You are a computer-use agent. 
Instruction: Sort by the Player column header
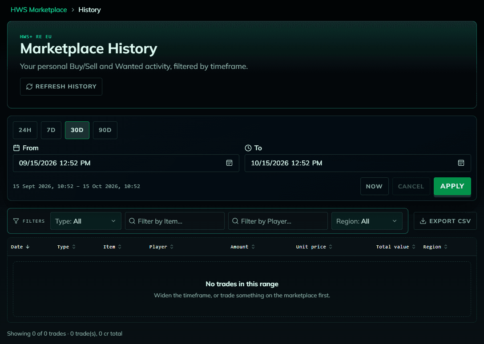point(161,247)
